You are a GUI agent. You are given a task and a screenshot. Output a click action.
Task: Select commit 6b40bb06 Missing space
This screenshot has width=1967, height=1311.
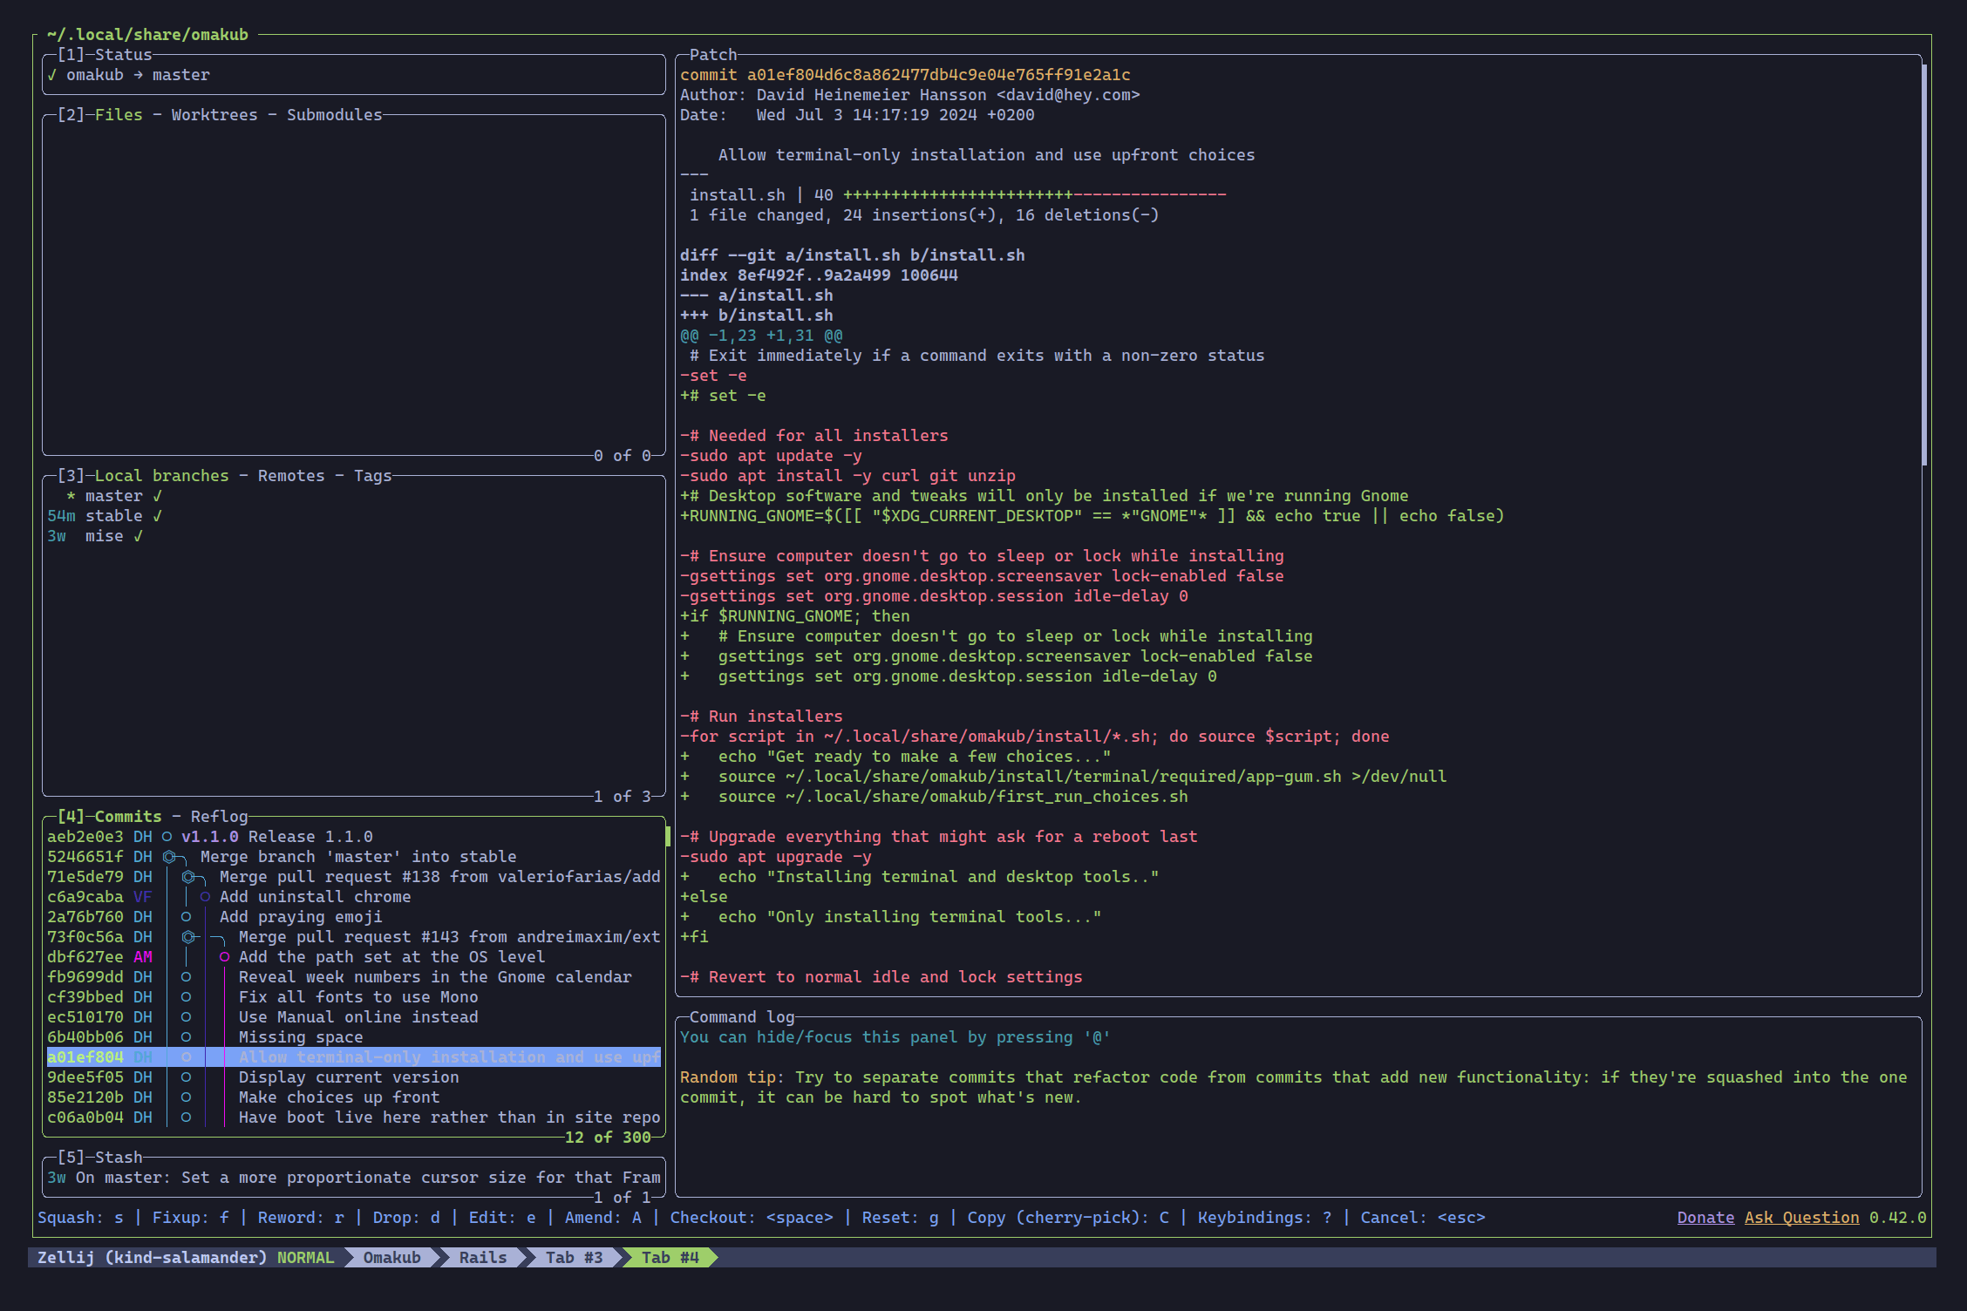coord(353,1037)
